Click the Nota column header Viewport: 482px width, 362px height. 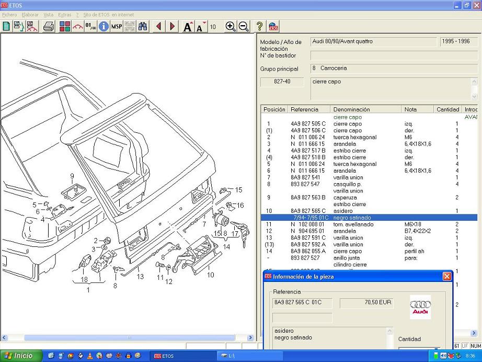(x=418, y=109)
